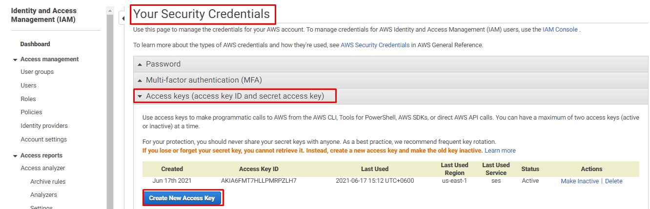Viewport: 650px width, 209px height.
Task: Click Create New Access Key button
Action: click(182, 198)
